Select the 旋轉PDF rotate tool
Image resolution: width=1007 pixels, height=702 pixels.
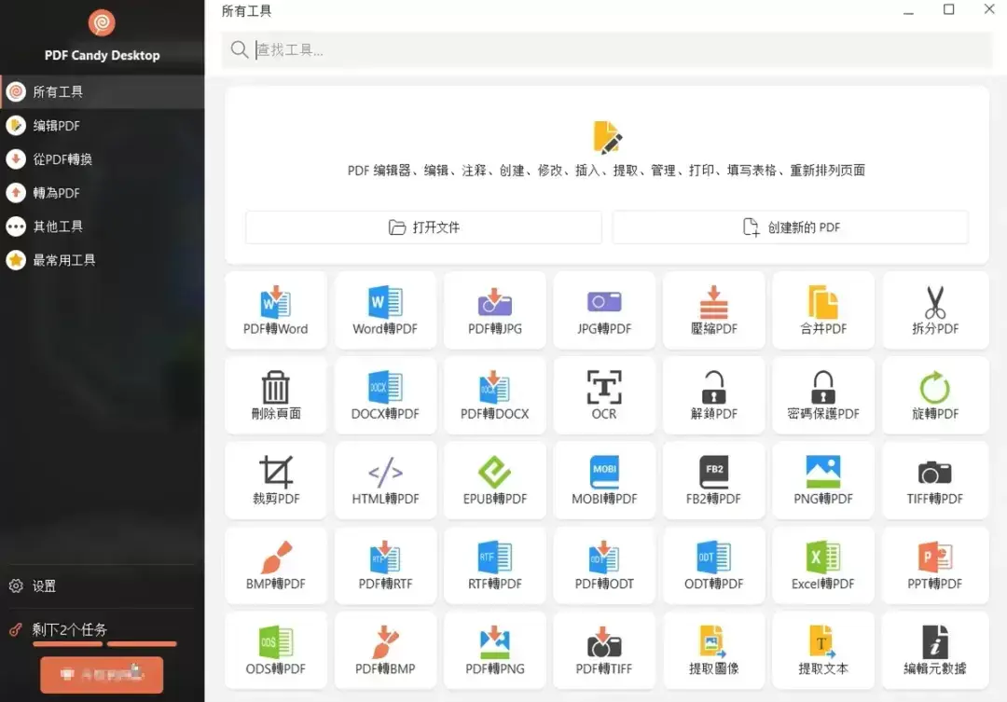pyautogui.click(x=933, y=395)
